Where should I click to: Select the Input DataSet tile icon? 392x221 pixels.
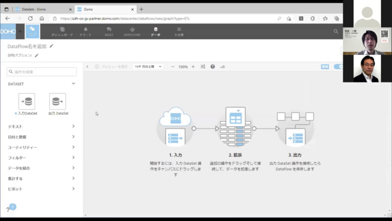27,102
